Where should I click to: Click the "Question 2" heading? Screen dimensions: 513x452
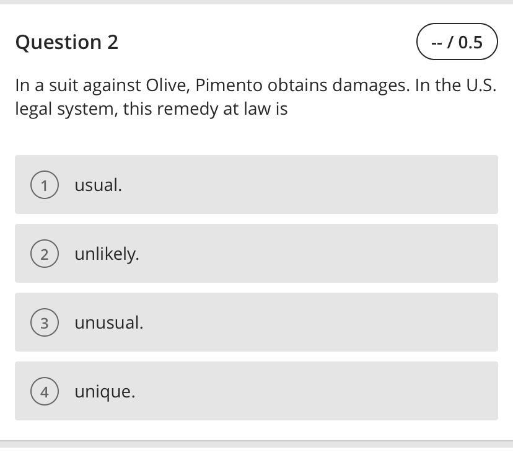pyautogui.click(x=67, y=42)
